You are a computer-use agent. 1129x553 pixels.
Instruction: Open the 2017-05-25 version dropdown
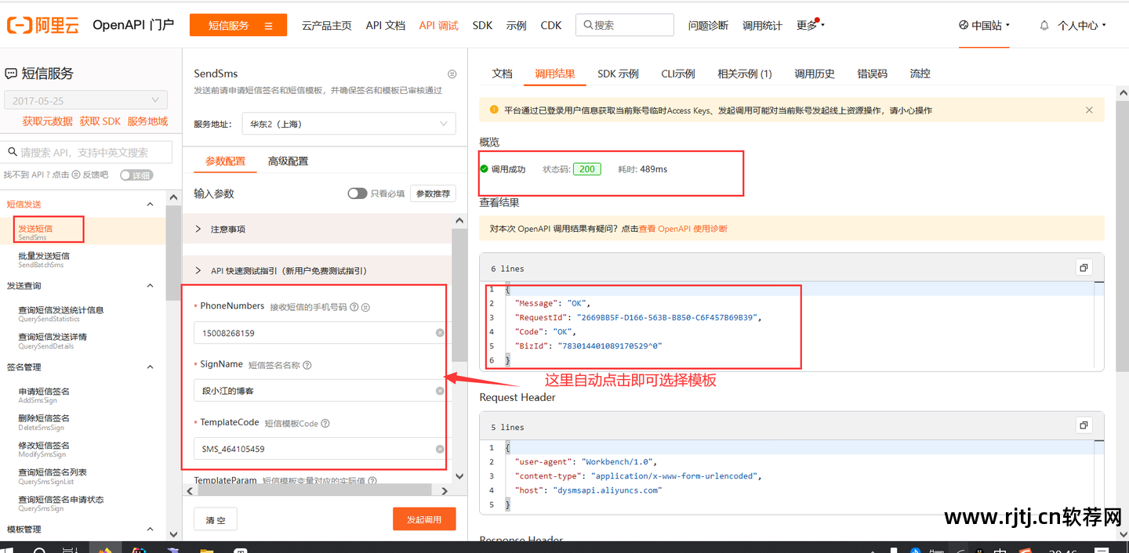point(85,100)
